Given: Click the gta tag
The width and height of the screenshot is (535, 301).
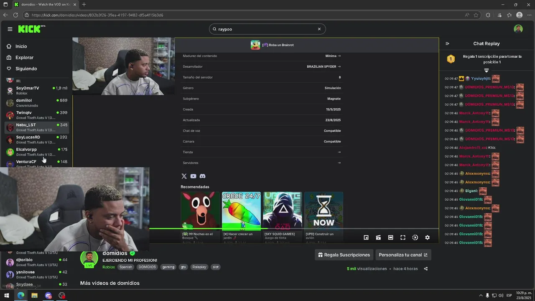Looking at the screenshot, I should coord(183,267).
